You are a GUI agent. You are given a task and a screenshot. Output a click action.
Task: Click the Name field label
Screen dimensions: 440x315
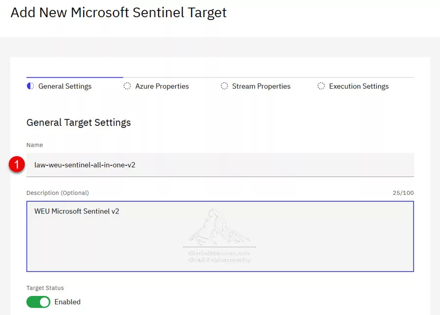[35, 145]
